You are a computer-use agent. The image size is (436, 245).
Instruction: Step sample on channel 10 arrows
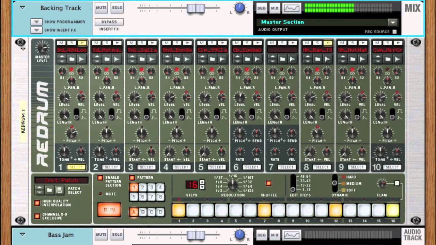click(378, 59)
